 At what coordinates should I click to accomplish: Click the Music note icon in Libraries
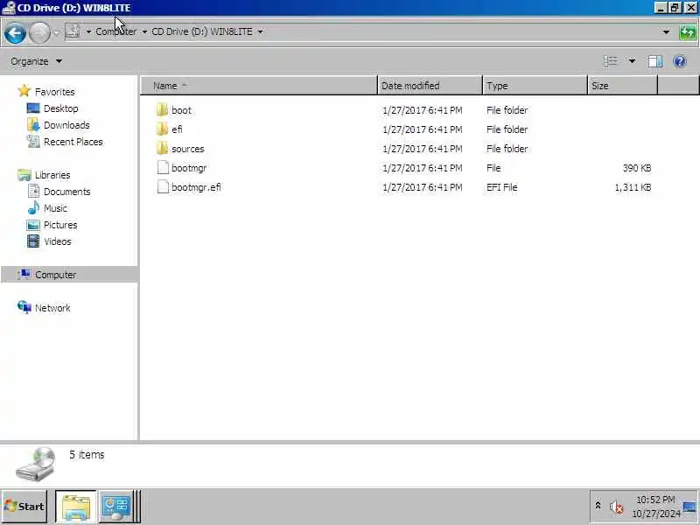(33, 207)
